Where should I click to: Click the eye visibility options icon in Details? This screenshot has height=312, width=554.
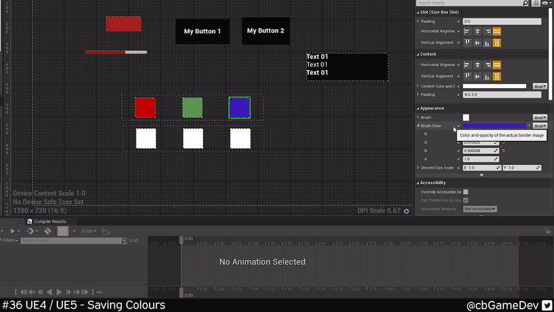click(x=545, y=3)
